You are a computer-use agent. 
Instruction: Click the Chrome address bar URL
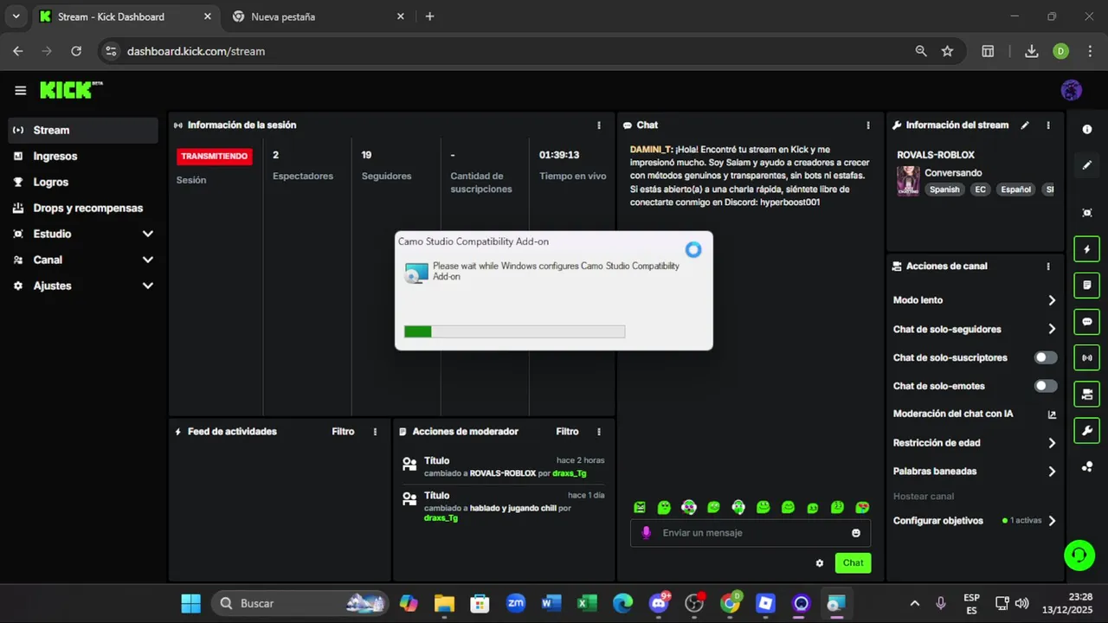pos(196,51)
